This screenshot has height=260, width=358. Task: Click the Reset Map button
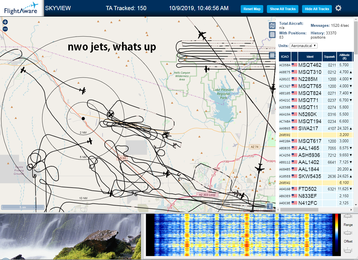coord(252,9)
